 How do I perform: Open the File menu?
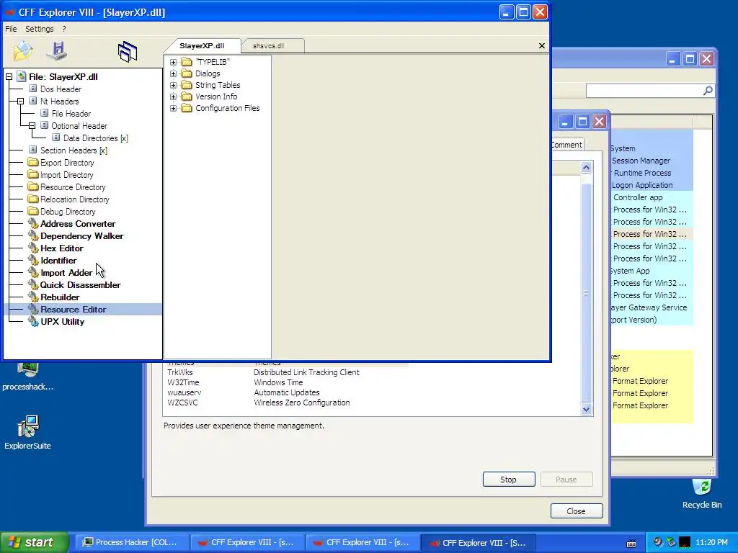coord(11,29)
